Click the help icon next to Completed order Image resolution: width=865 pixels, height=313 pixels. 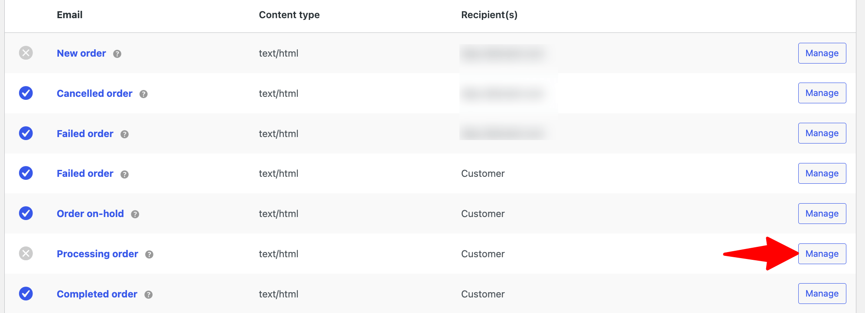(x=149, y=295)
